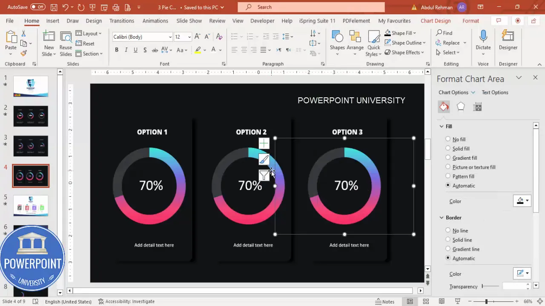Select Gradient fill radio option
The image size is (545, 306).
(448, 158)
